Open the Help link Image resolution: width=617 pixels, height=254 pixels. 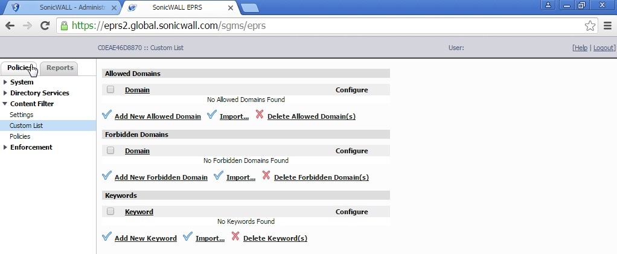(580, 48)
